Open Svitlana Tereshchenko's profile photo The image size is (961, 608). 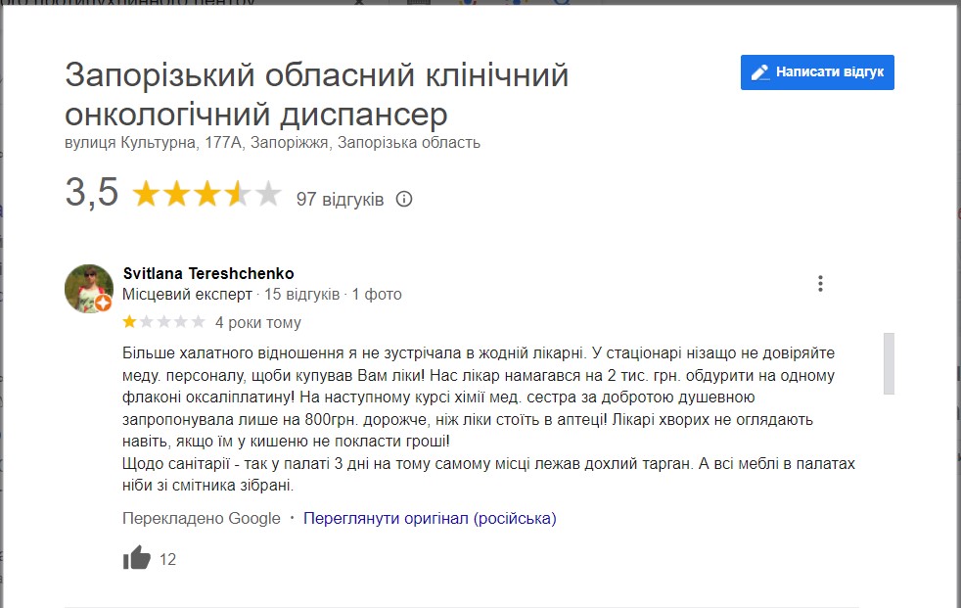coord(88,288)
